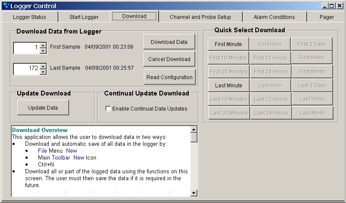
Task: Click the First Week button
Action: [312, 58]
